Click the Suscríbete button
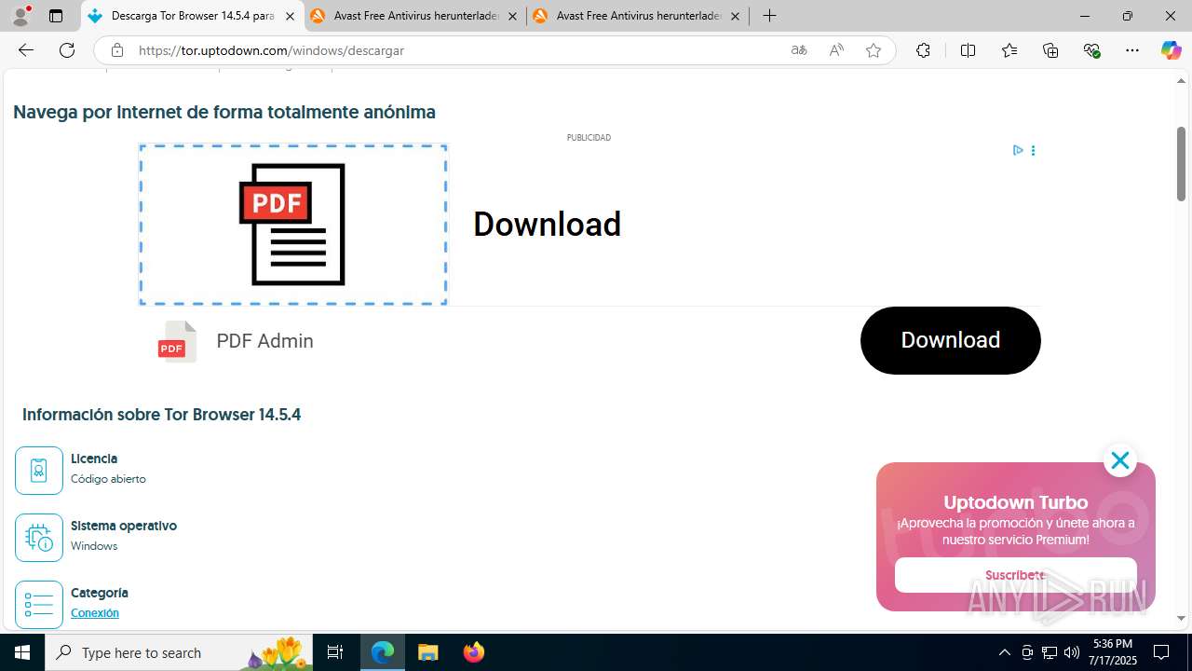1192x671 pixels. (1015, 575)
